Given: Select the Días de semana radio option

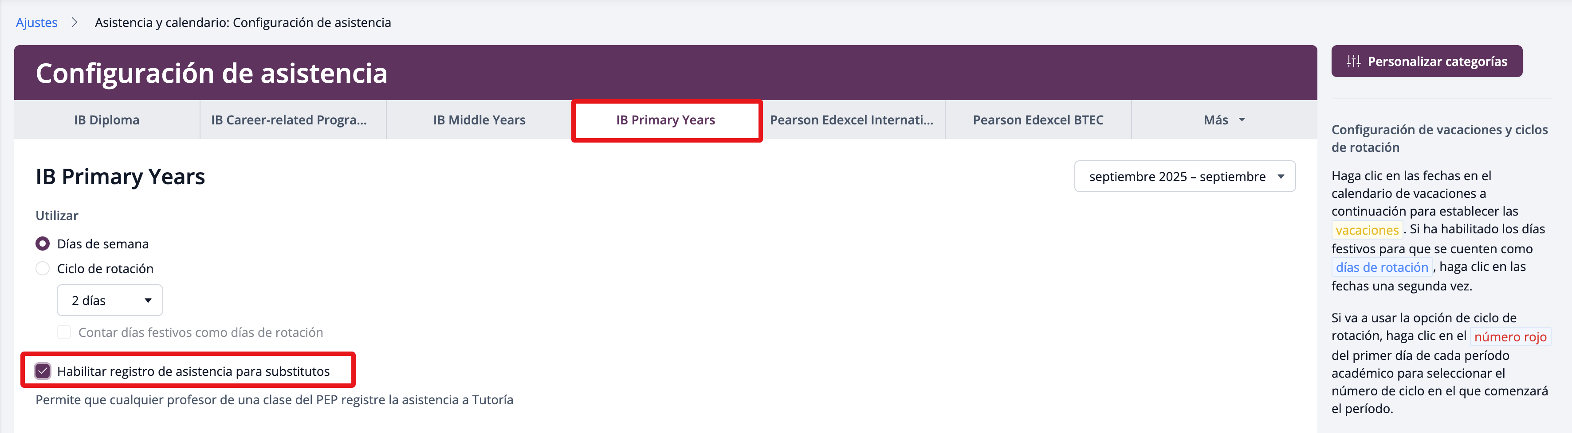Looking at the screenshot, I should 43,244.
